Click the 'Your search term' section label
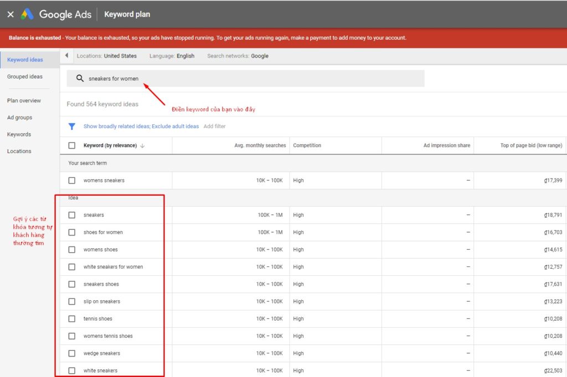Image resolution: width=567 pixels, height=377 pixels. pos(87,163)
